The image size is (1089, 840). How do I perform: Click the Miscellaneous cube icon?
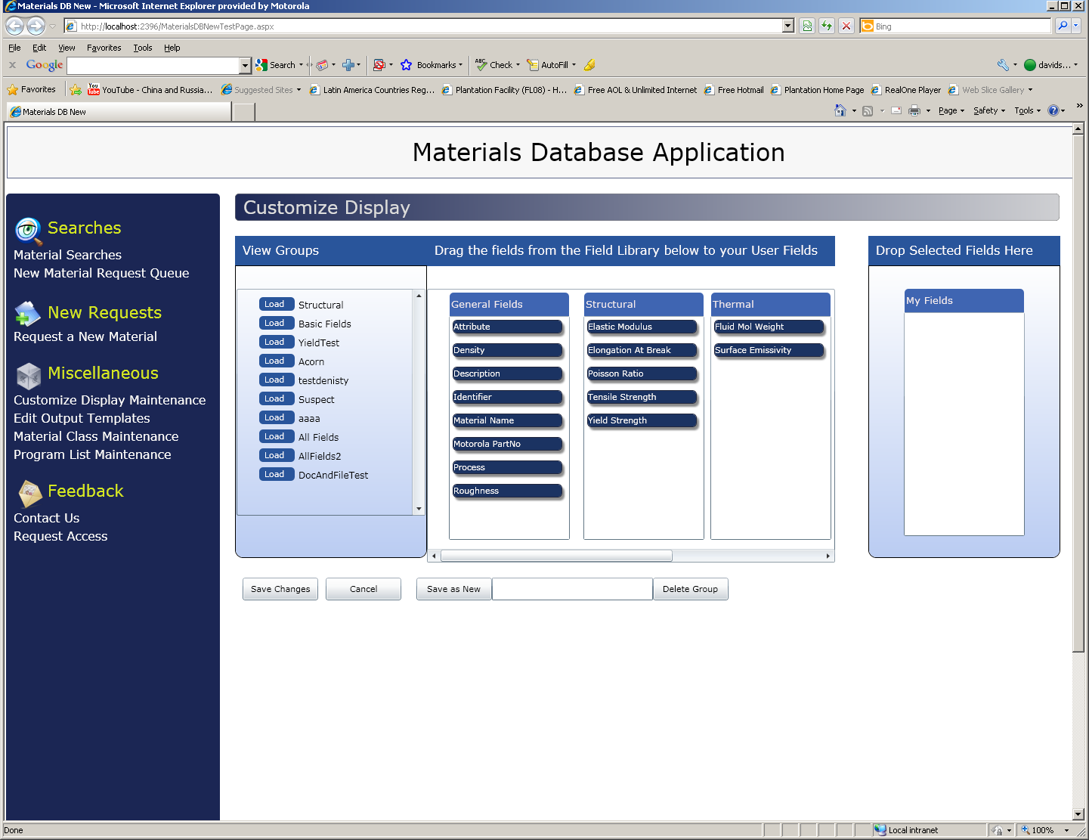pos(29,375)
